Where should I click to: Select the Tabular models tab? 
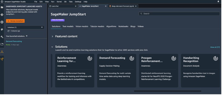pos(97,26)
